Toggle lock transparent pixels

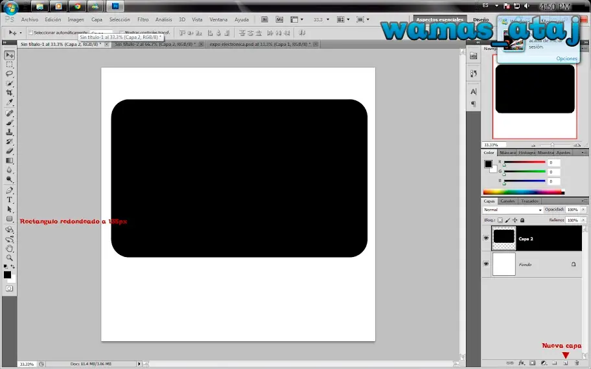click(x=500, y=220)
